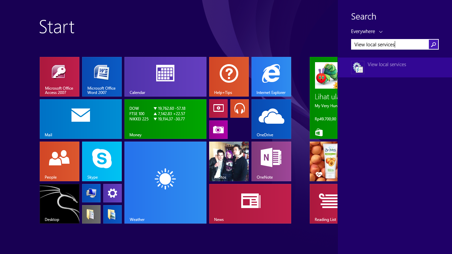Start Microsoft Office Access 2007
The height and width of the screenshot is (254, 452).
click(59, 77)
